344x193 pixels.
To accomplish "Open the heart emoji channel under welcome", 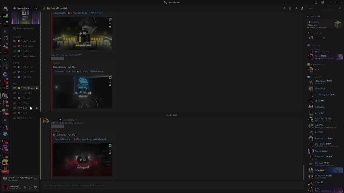I will [26, 46].
